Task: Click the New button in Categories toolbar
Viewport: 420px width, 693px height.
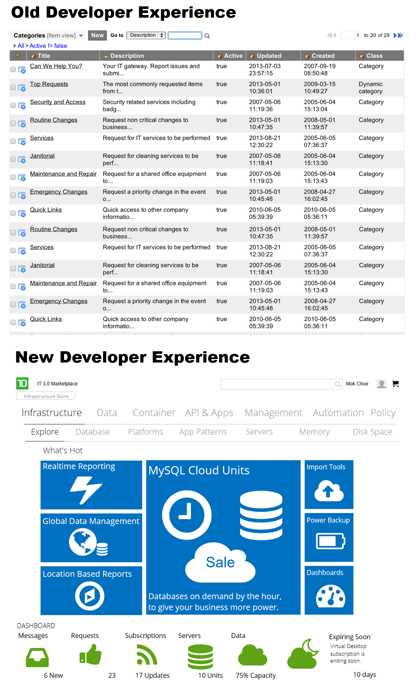Action: coord(97,35)
